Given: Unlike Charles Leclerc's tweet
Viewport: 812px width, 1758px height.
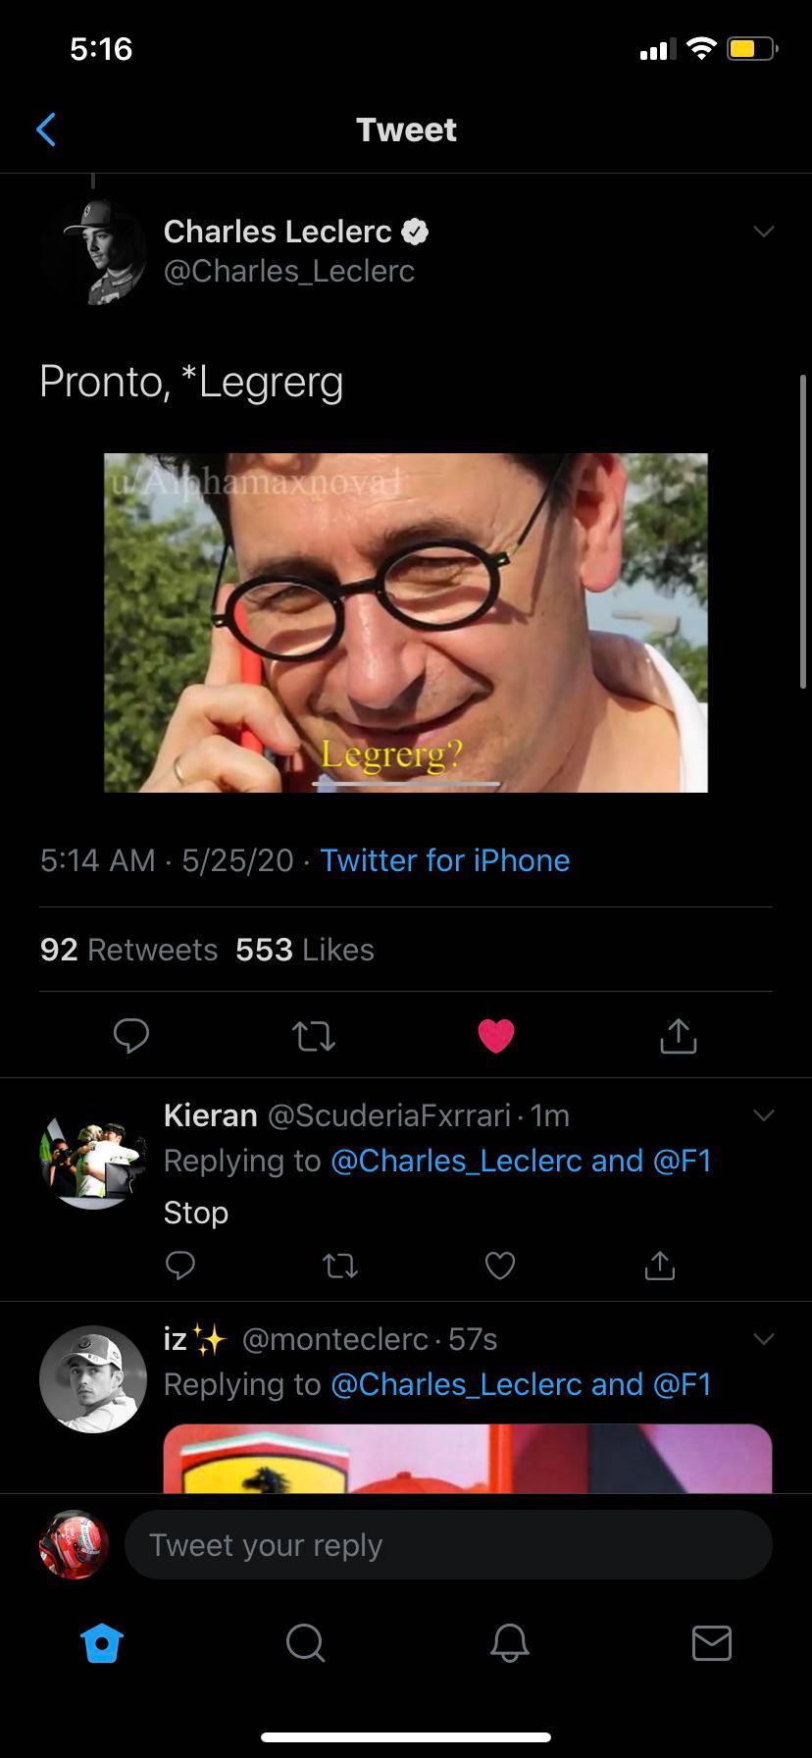Looking at the screenshot, I should [x=495, y=1035].
